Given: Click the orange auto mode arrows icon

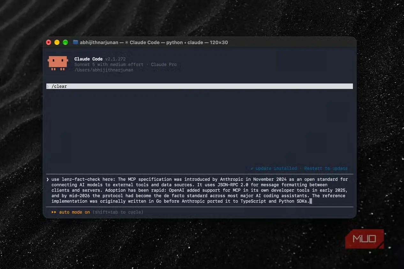Looking at the screenshot, I should coord(54,212).
